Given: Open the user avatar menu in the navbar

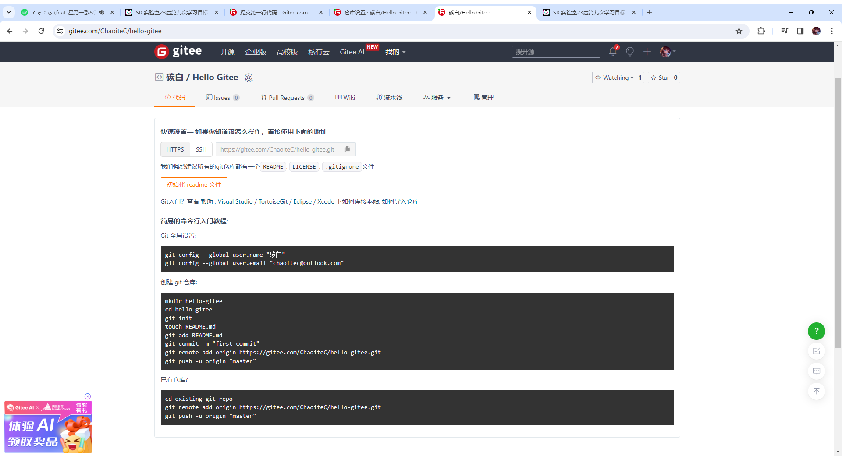Looking at the screenshot, I should [x=668, y=52].
